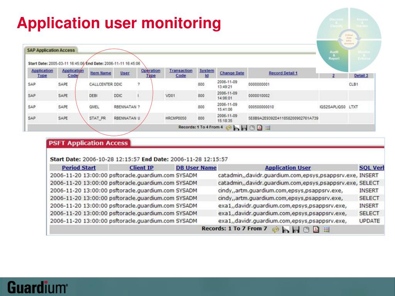Click the colored grid icon in SAP report footer
The image size is (395, 296).
click(x=268, y=128)
